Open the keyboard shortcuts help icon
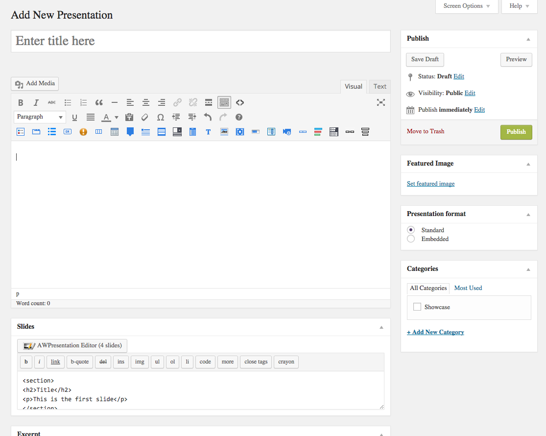This screenshot has height=436, width=546. (239, 118)
